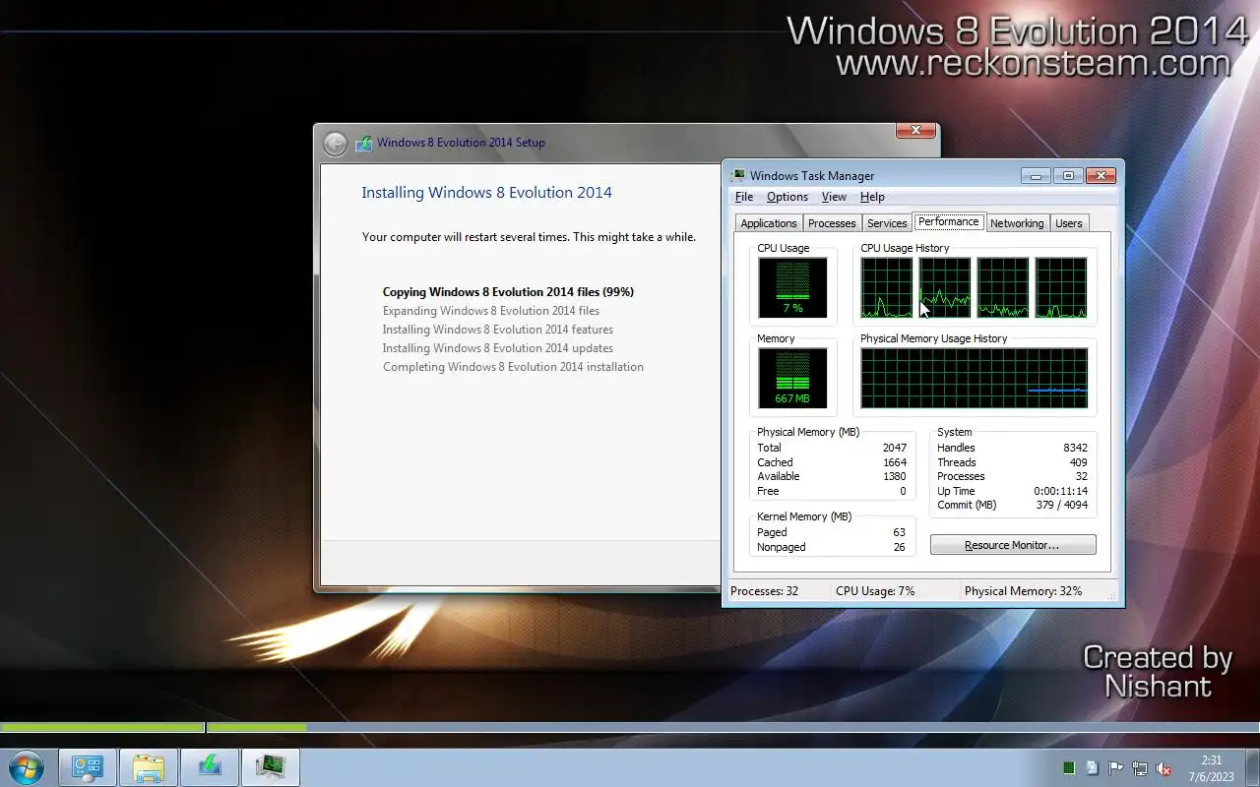The height and width of the screenshot is (787, 1260).
Task: Click the Setup title bar disc icon
Action: [x=363, y=143]
